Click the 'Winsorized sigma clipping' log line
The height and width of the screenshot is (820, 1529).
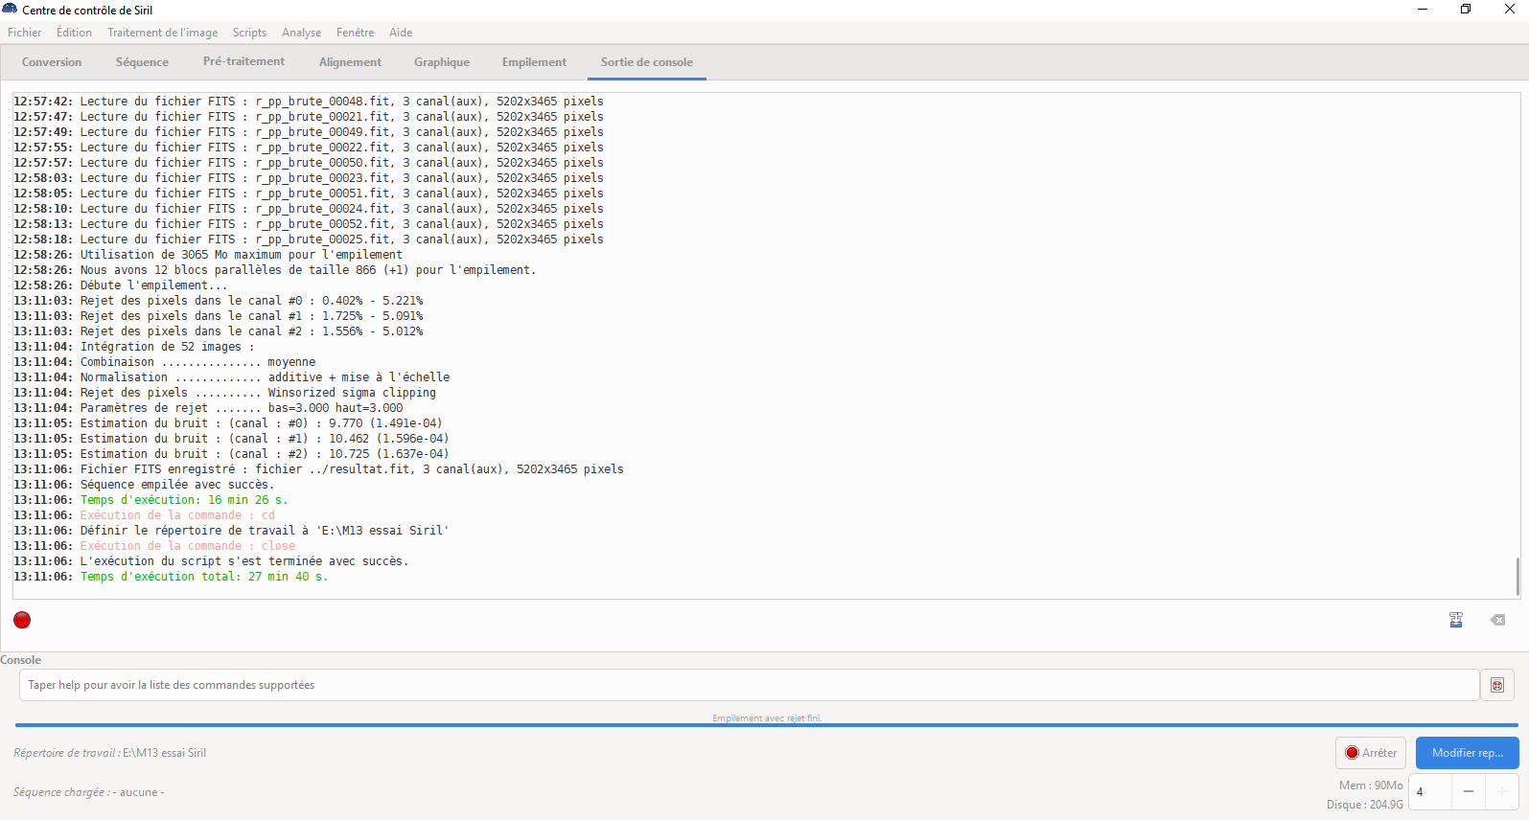tap(225, 393)
